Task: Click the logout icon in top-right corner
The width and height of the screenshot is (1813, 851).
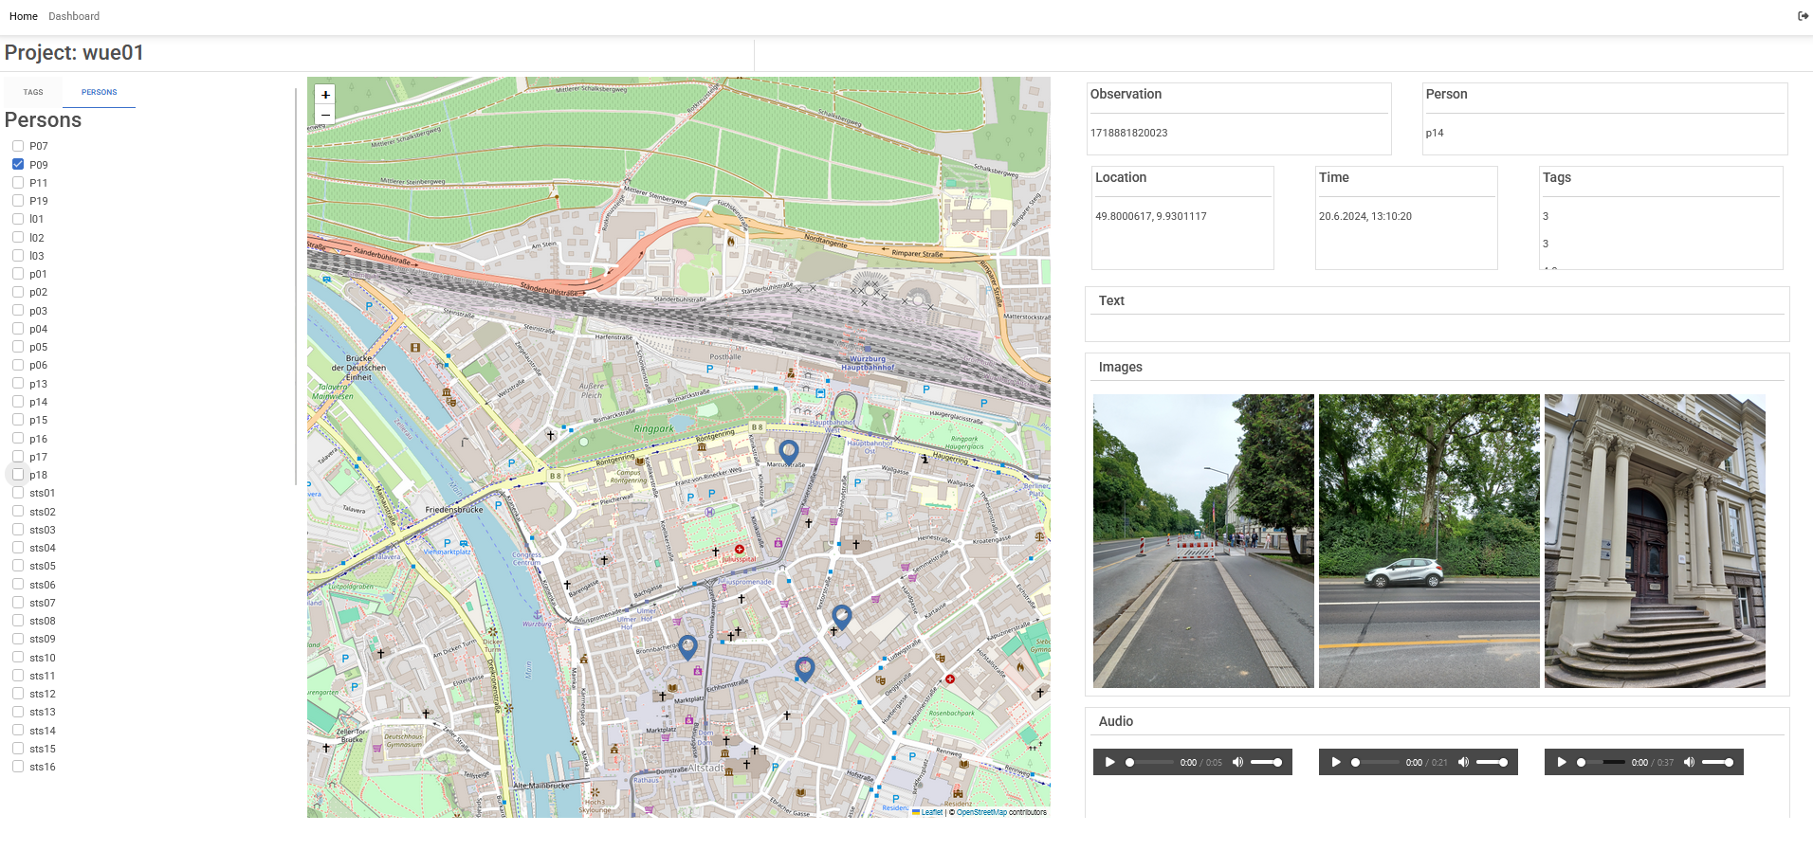Action: pos(1803,16)
